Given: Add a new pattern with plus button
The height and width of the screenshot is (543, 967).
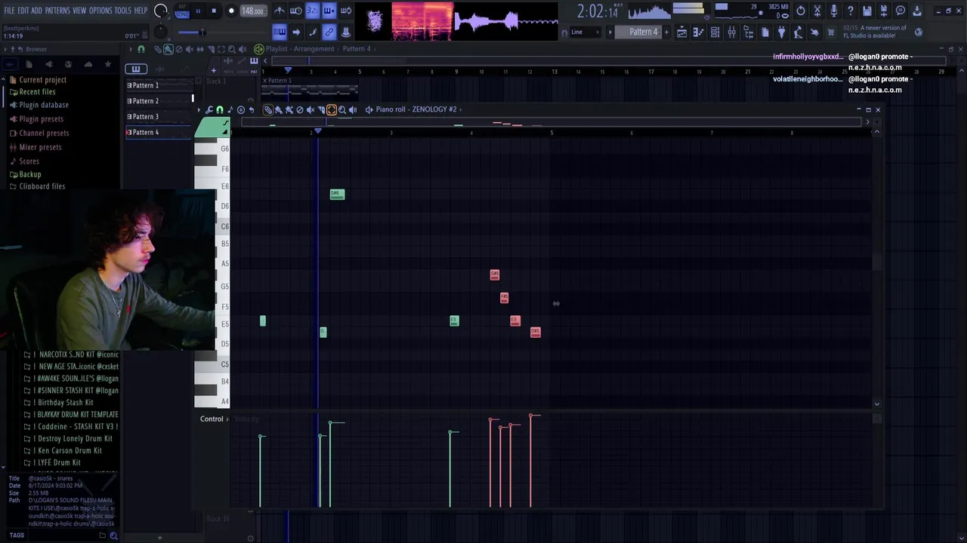Looking at the screenshot, I should pos(666,32).
